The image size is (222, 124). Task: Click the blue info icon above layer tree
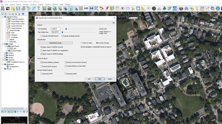(23, 14)
